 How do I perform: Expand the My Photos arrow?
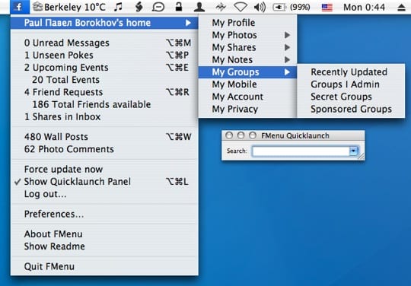(x=287, y=35)
